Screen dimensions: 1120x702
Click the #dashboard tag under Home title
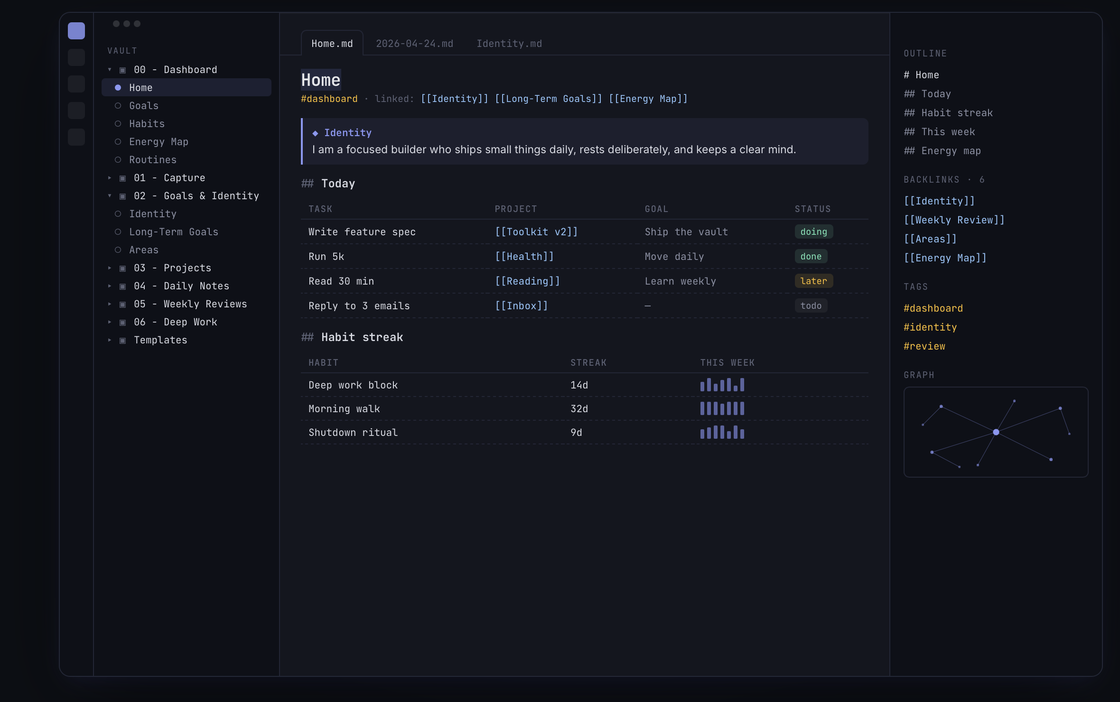(x=329, y=99)
